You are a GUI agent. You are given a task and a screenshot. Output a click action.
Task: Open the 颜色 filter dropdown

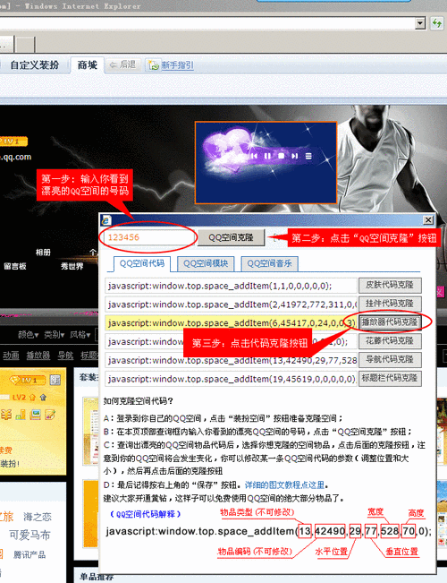pos(29,335)
